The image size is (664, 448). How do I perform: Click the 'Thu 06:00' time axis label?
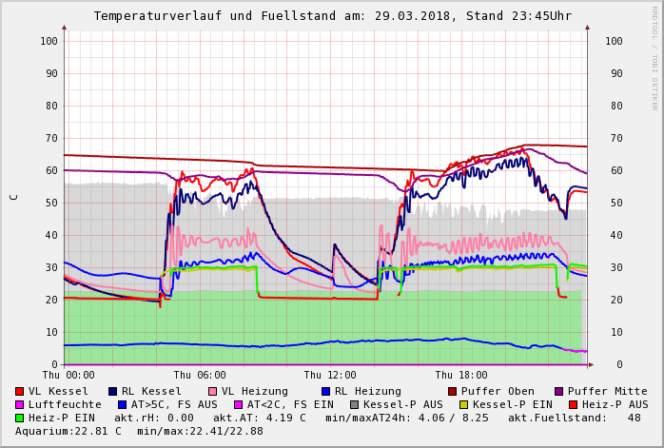pos(200,375)
